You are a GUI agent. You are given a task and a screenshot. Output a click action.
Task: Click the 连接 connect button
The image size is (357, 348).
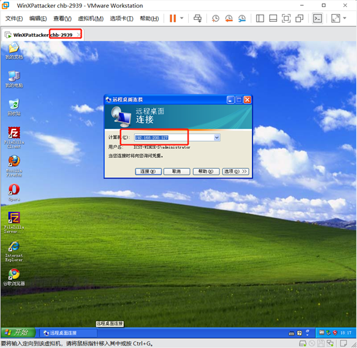click(x=148, y=171)
